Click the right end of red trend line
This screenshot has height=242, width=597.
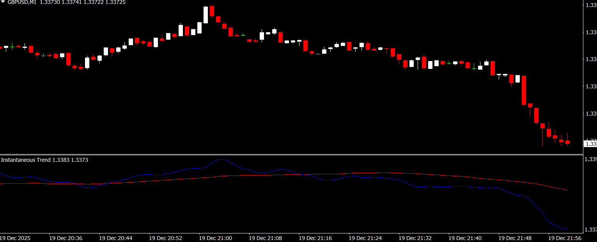[x=566, y=190]
